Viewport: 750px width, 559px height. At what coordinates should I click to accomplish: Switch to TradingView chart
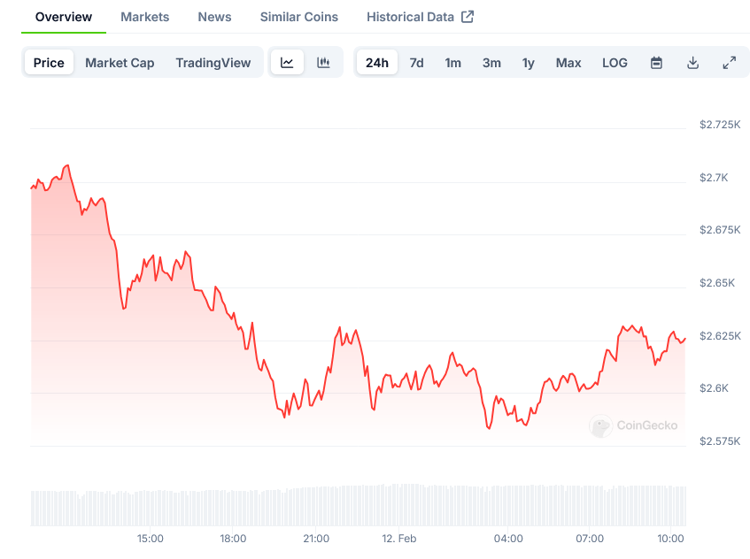(x=213, y=63)
